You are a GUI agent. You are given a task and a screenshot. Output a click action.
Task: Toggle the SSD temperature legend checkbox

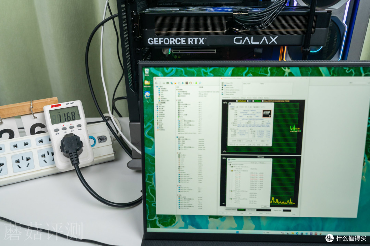(263, 101)
